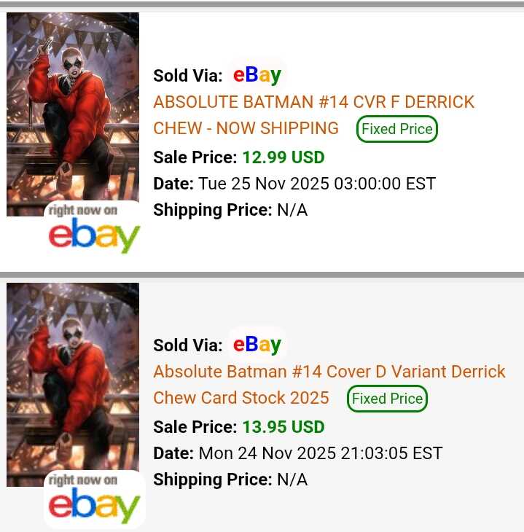Click the Mon 24 Nov 2025 sale date
The height and width of the screenshot is (532, 524).
point(320,453)
